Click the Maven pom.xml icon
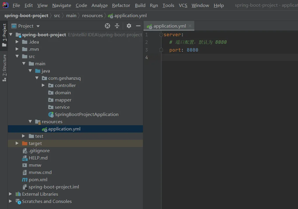 tap(25, 180)
